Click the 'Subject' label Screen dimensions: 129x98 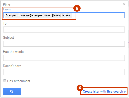[8, 38]
